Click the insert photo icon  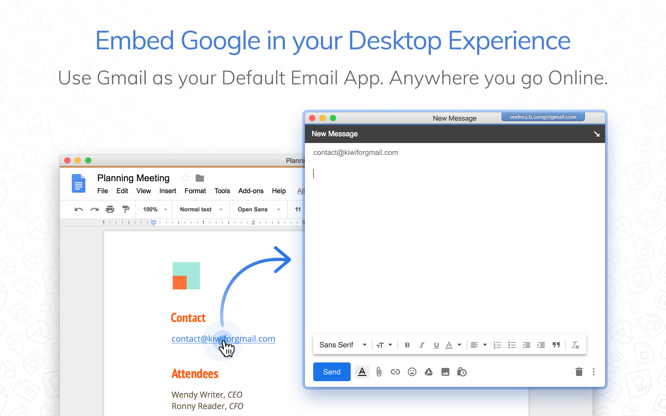(x=445, y=372)
